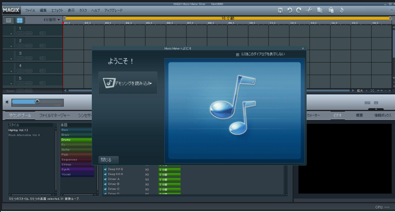Open the ビデオ tab

click(338, 115)
